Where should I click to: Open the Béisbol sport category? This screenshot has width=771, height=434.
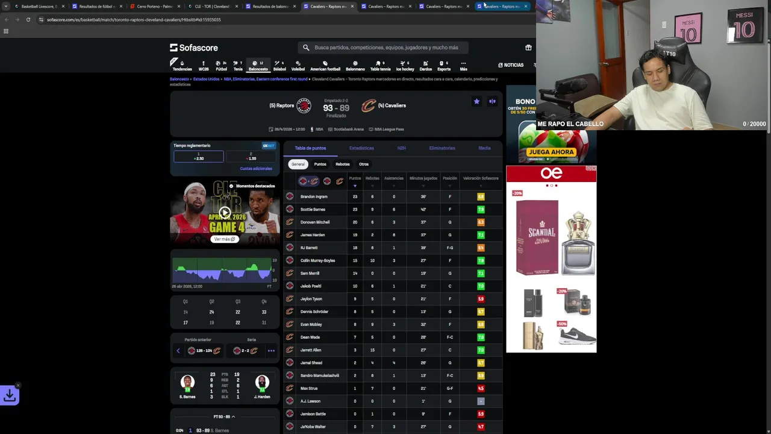(x=279, y=66)
